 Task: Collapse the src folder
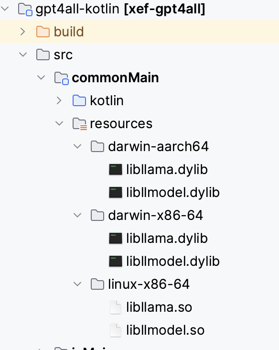point(23,55)
